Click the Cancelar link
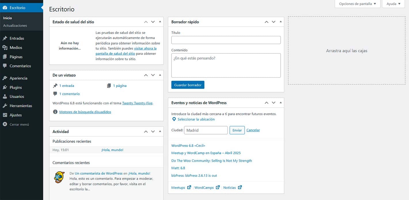409x200 pixels. 253,130
